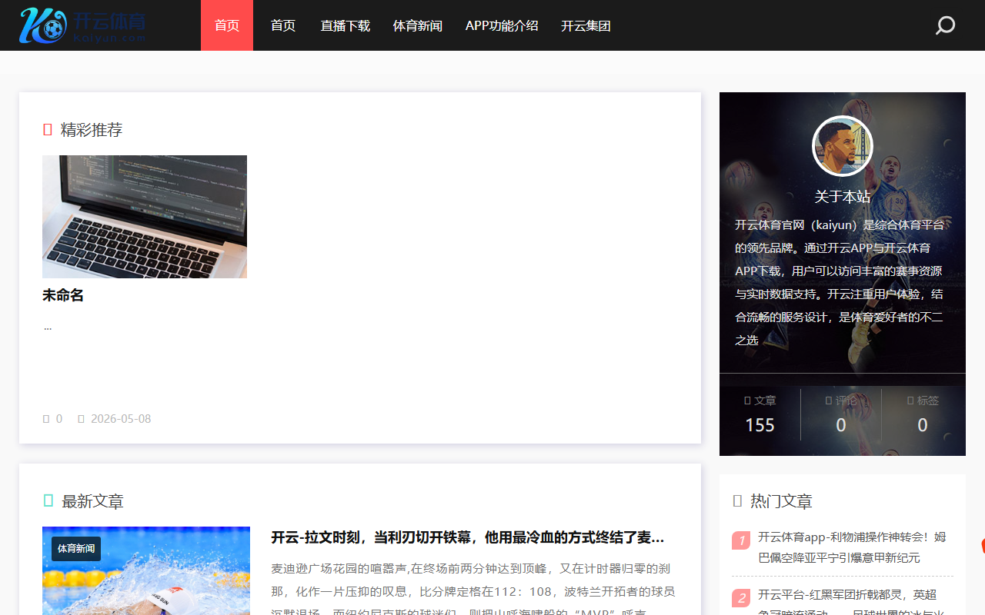Open APP功能介绍 menu item
The width and height of the screenshot is (985, 615).
(502, 25)
